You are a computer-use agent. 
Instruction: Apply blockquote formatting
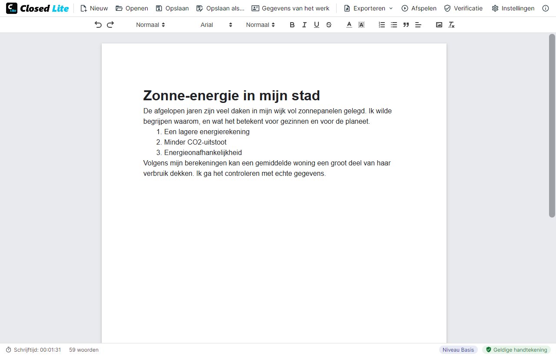[406, 25]
